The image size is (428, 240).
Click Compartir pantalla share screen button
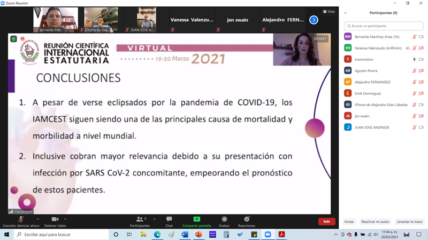(196, 221)
